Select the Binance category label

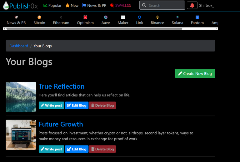tap(157, 22)
